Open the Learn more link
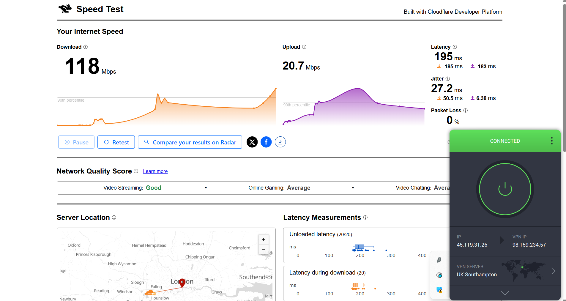The height and width of the screenshot is (301, 566). pos(155,171)
